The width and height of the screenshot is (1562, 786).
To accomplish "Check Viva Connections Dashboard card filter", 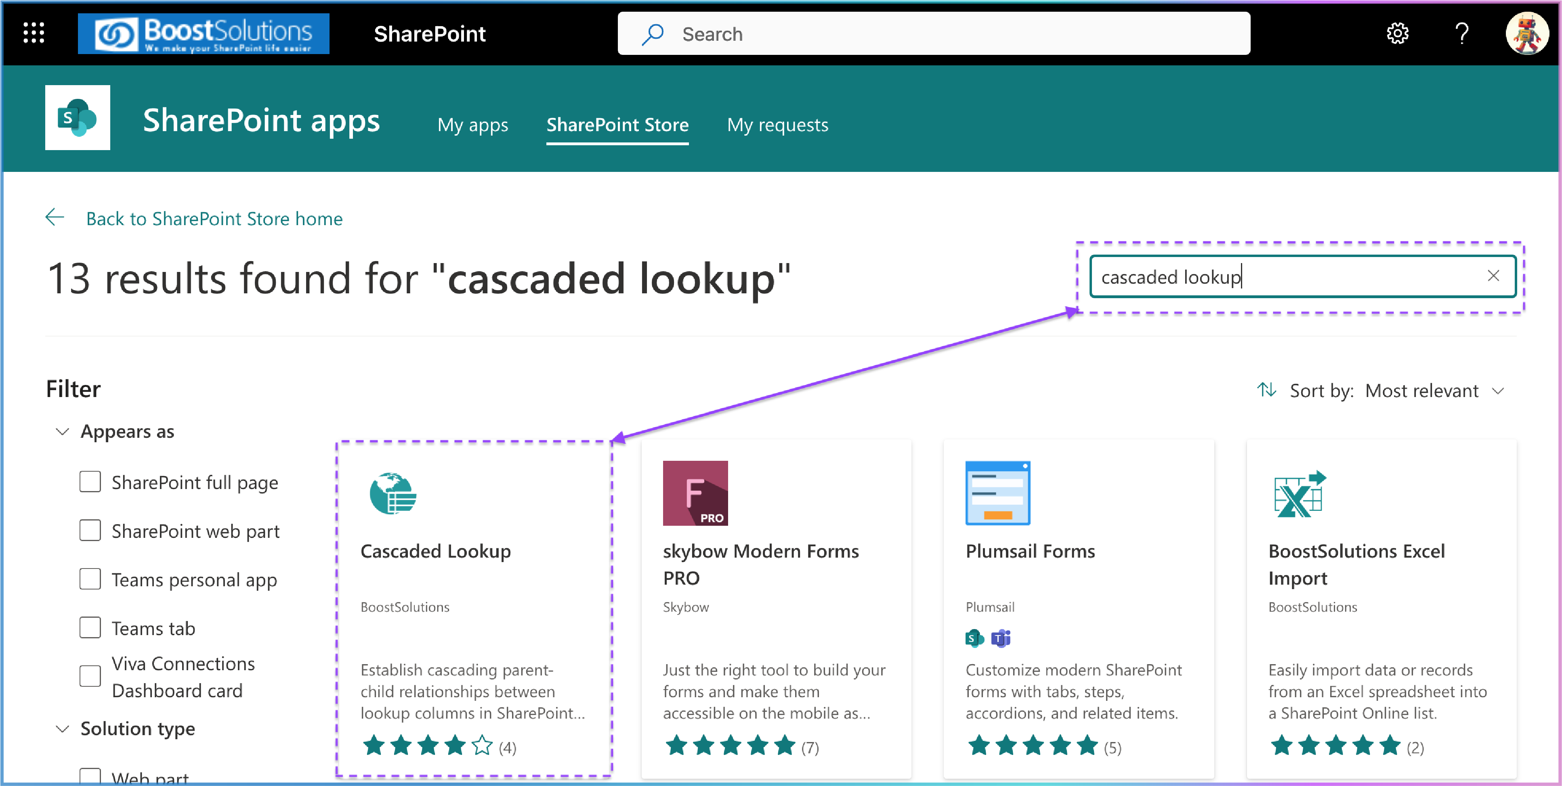I will tap(90, 676).
